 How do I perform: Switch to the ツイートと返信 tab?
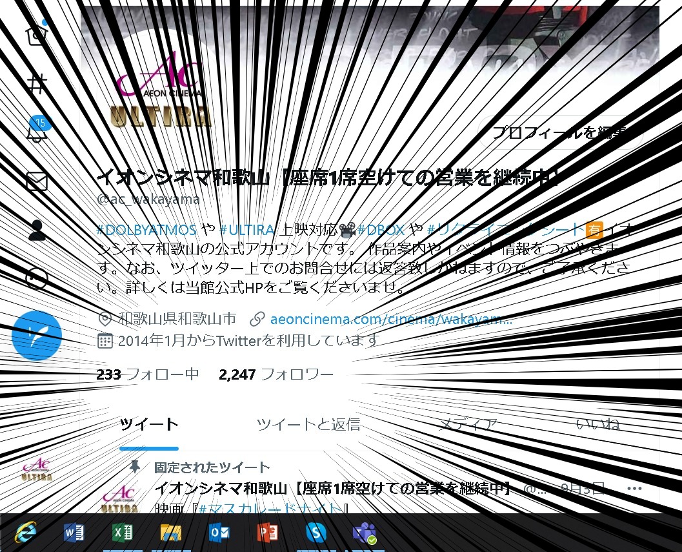click(x=308, y=424)
